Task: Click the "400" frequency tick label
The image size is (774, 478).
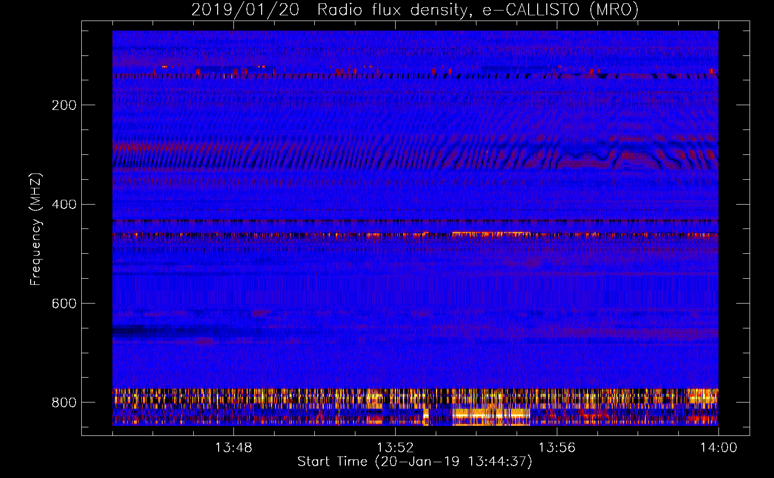Action: pos(64,205)
